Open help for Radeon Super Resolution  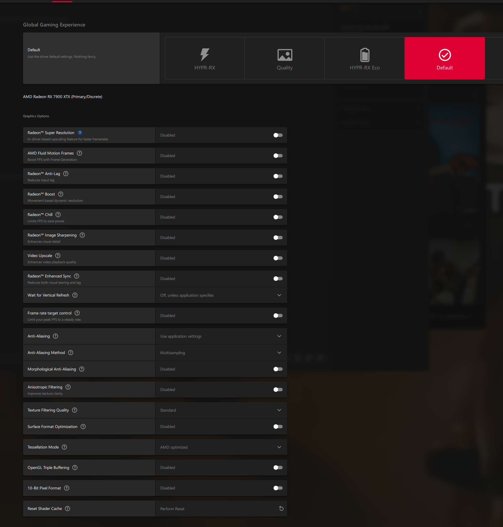pyautogui.click(x=80, y=133)
